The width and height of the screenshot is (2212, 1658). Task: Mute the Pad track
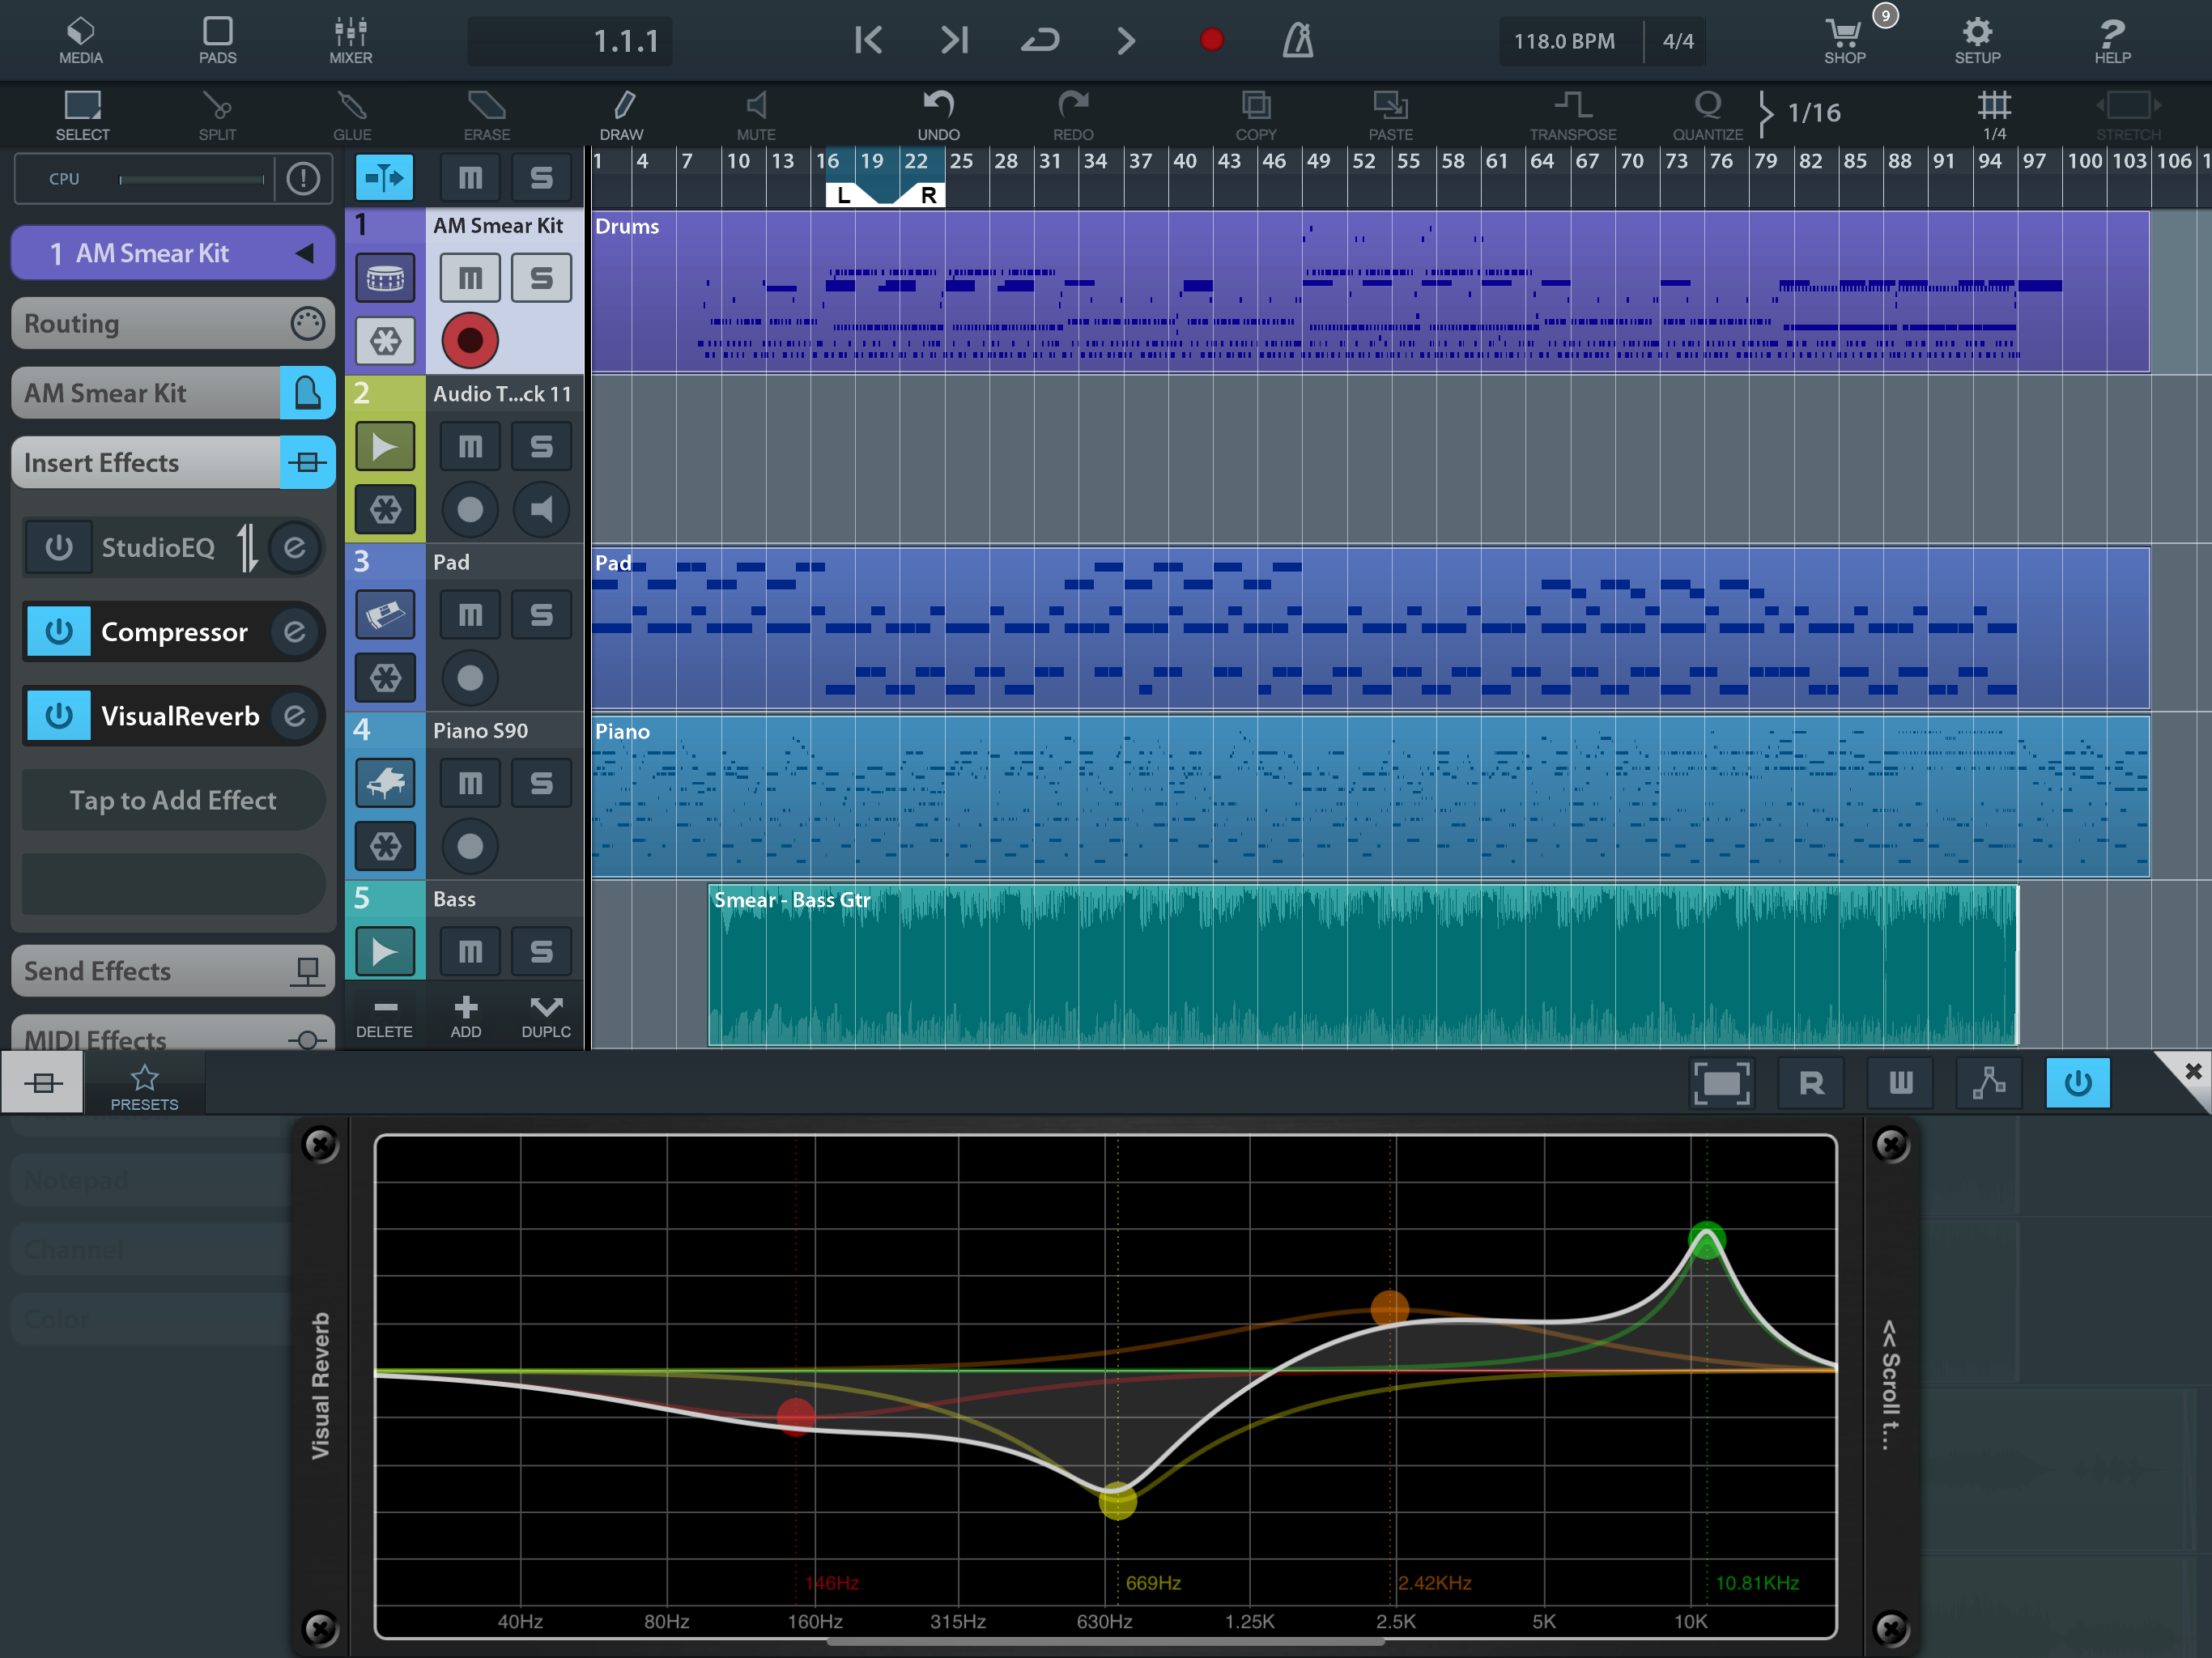pyautogui.click(x=470, y=614)
